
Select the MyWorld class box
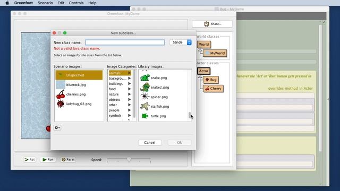pyautogui.click(x=215, y=53)
